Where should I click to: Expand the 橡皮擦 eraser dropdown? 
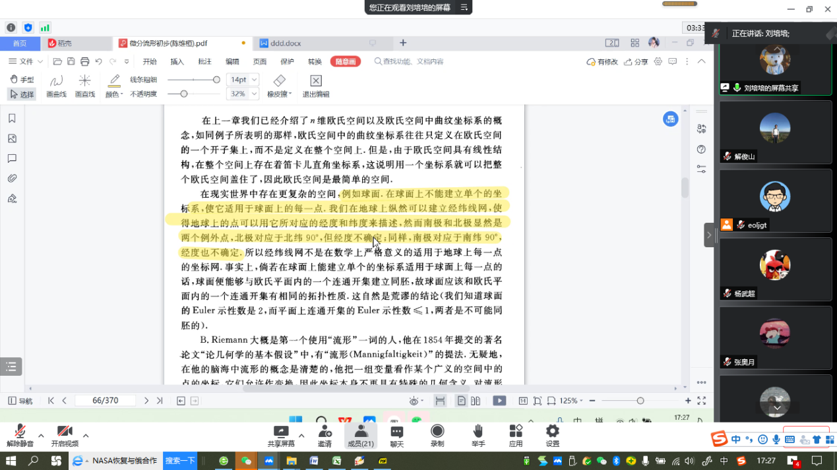pyautogui.click(x=290, y=94)
